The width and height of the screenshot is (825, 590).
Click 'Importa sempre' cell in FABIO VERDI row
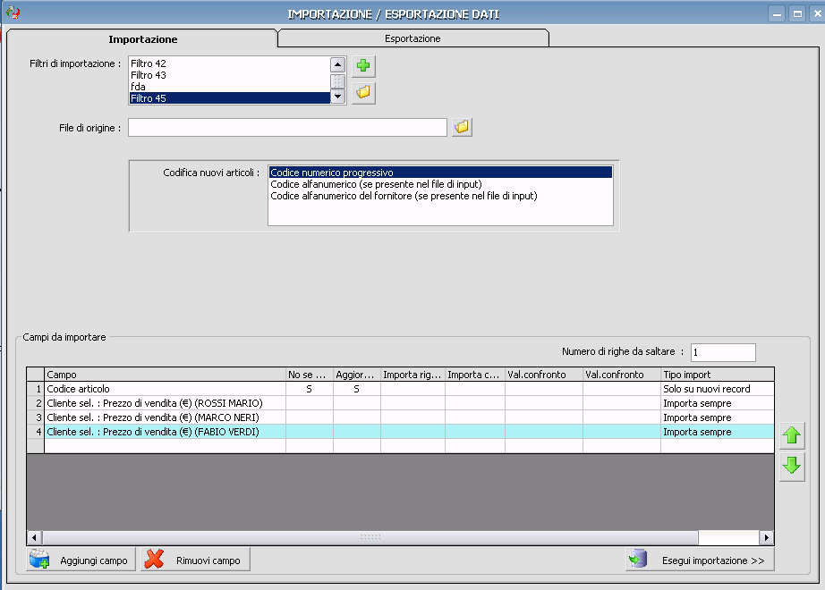[717, 431]
